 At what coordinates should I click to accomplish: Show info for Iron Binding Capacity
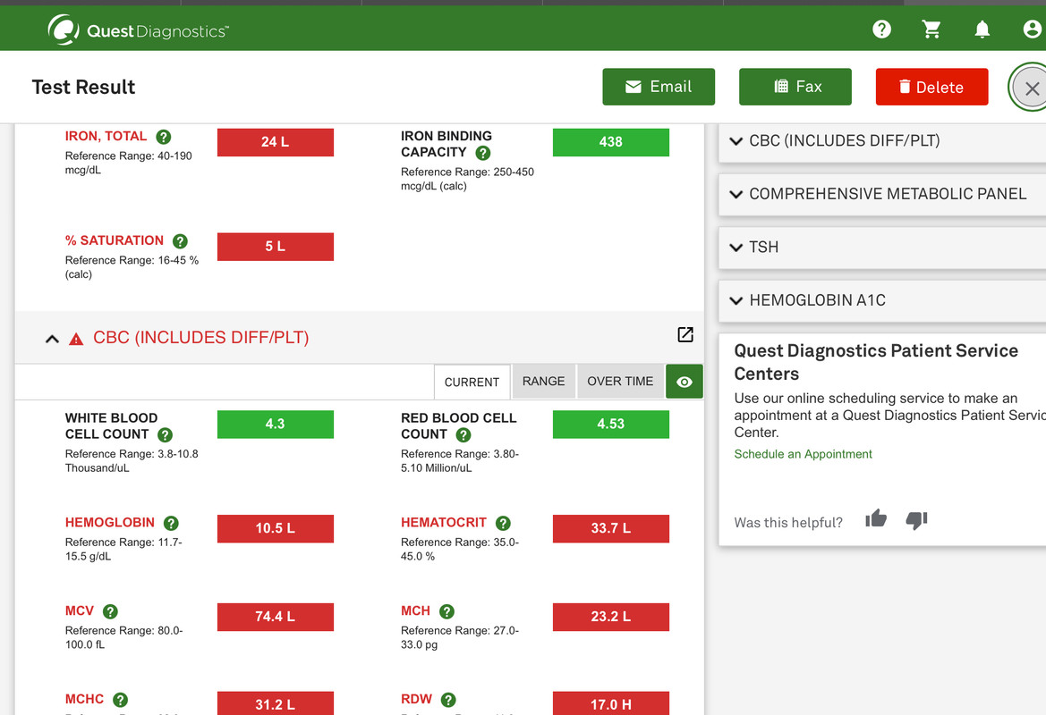pos(483,153)
